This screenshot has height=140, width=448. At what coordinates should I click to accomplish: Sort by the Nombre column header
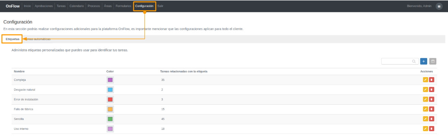19,71
